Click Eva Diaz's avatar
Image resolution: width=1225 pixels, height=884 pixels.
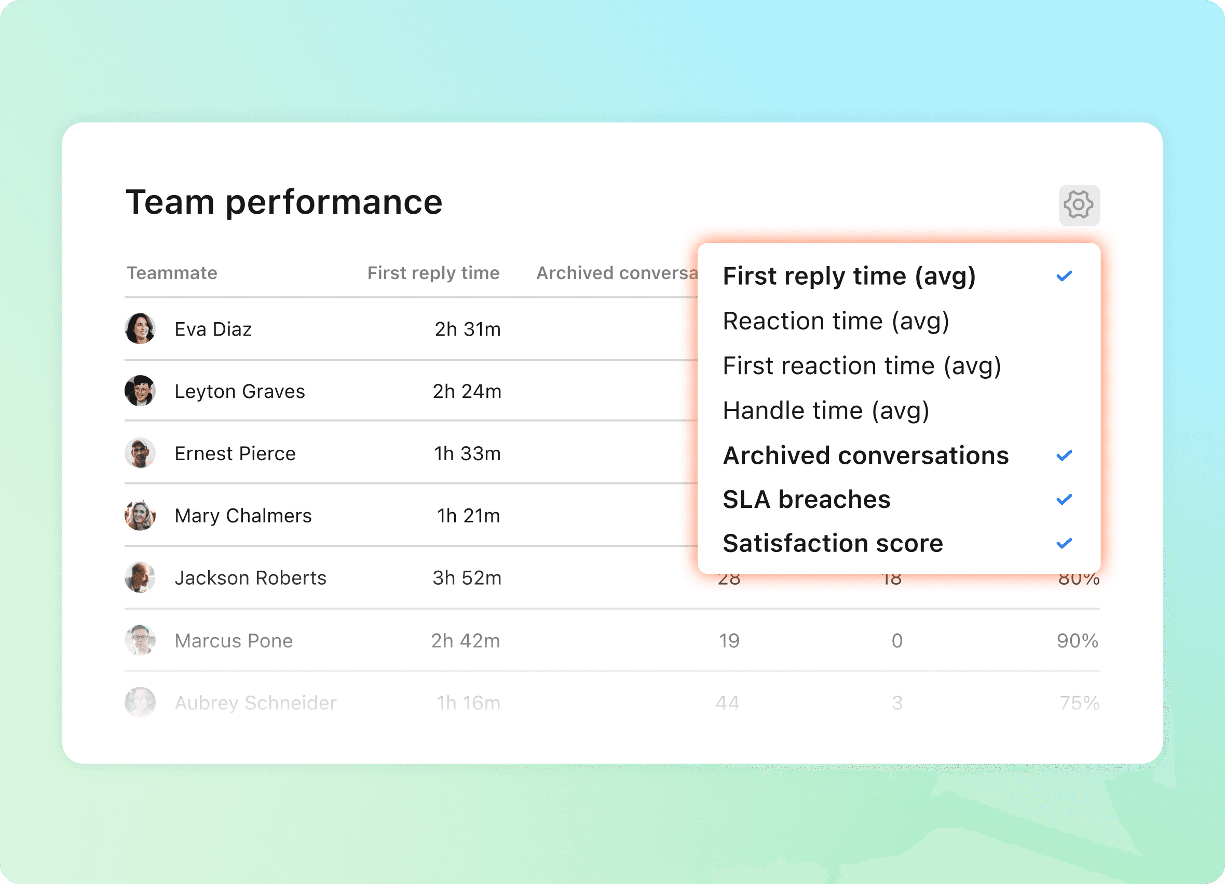tap(140, 328)
